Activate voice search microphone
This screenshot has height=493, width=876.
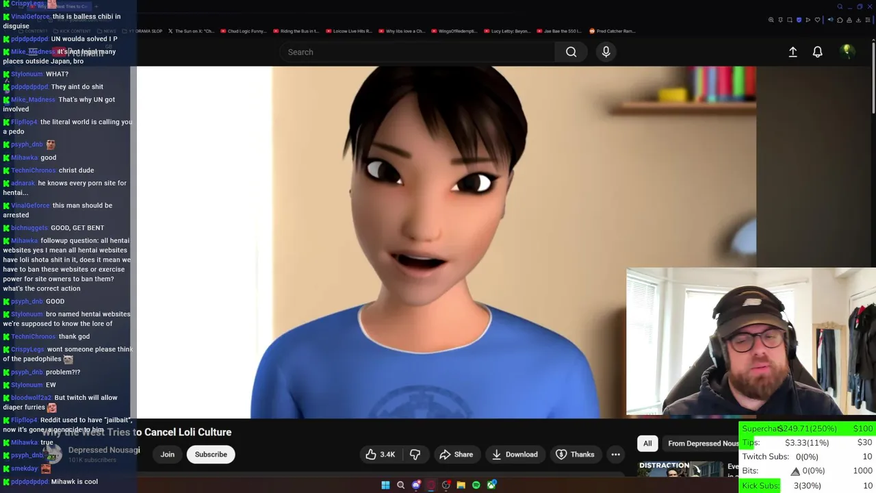pyautogui.click(x=606, y=52)
